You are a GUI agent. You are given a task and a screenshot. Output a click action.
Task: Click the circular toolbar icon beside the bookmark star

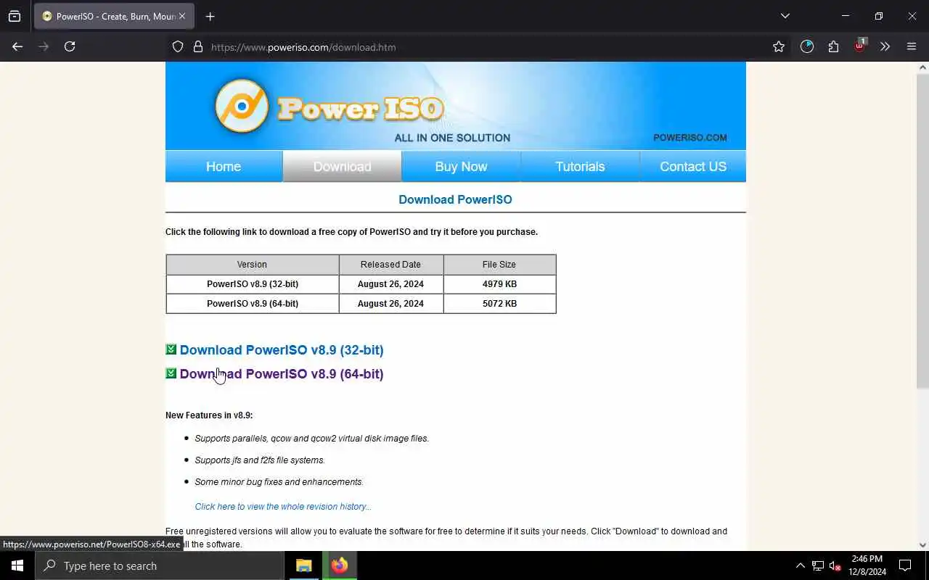(807, 46)
